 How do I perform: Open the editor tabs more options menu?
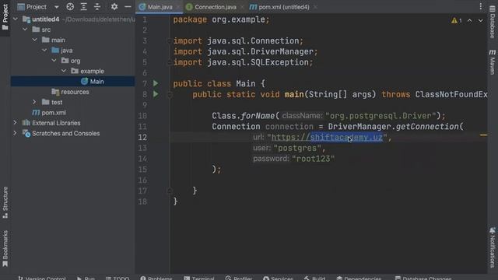pos(481,6)
